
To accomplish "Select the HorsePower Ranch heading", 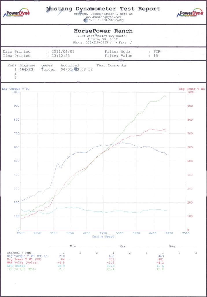I will click(x=103, y=31).
